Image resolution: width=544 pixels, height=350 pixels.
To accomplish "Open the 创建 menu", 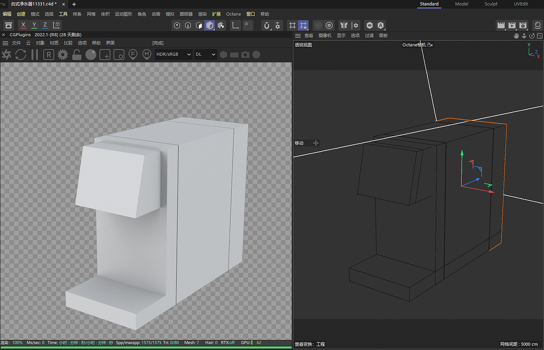I will [x=21, y=14].
